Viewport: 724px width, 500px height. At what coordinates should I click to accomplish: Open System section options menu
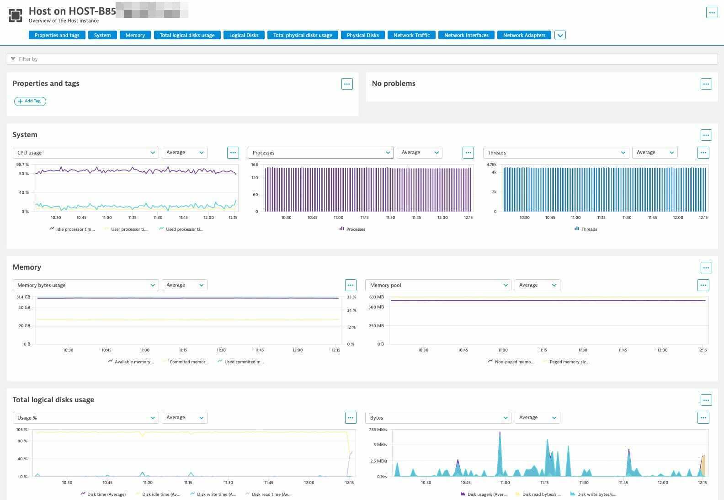pyautogui.click(x=706, y=135)
